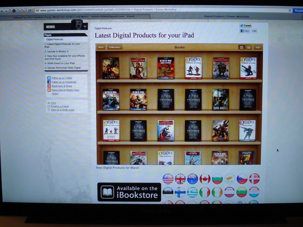The height and width of the screenshot is (227, 303).
Task: Select the Citadel Daemons of Chaos painting guide
Action: (x=194, y=68)
